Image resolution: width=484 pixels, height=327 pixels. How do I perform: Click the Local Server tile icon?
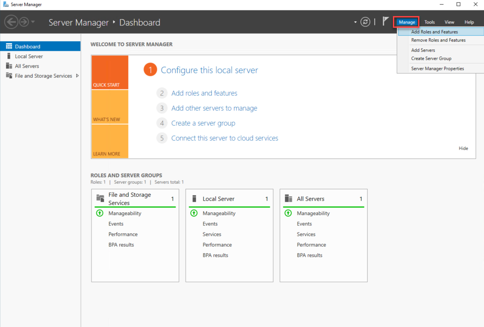(x=194, y=198)
